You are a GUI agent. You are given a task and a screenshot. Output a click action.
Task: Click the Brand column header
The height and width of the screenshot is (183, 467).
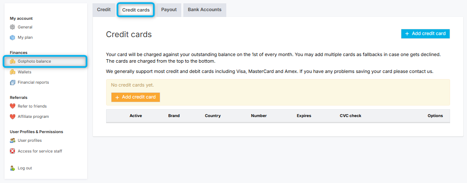[x=174, y=116]
